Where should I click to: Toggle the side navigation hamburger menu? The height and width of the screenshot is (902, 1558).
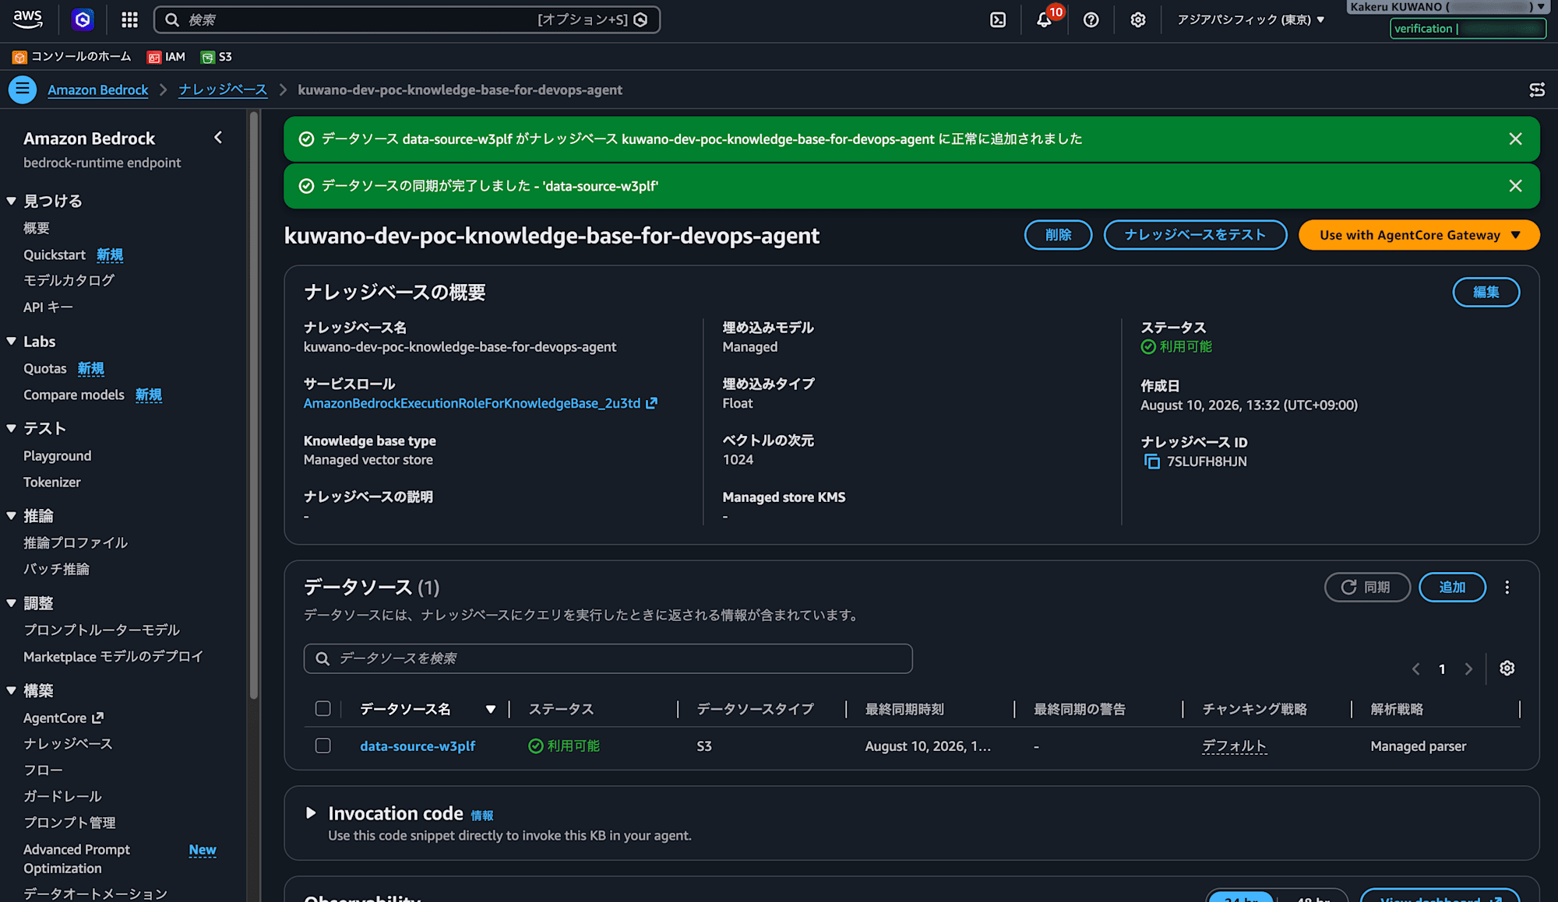click(x=23, y=89)
